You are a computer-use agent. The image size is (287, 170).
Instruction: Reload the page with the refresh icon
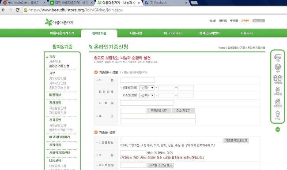(18, 10)
